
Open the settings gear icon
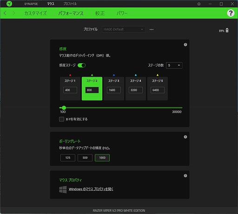(x=199, y=4)
